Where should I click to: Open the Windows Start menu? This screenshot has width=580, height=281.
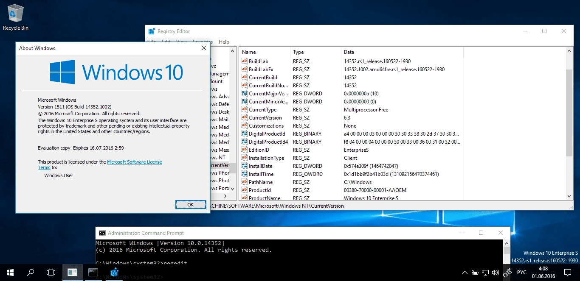click(x=10, y=273)
